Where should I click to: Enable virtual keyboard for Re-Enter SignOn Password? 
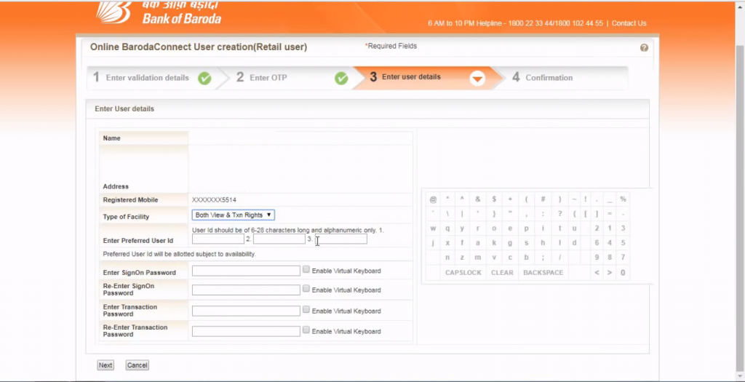(x=306, y=288)
